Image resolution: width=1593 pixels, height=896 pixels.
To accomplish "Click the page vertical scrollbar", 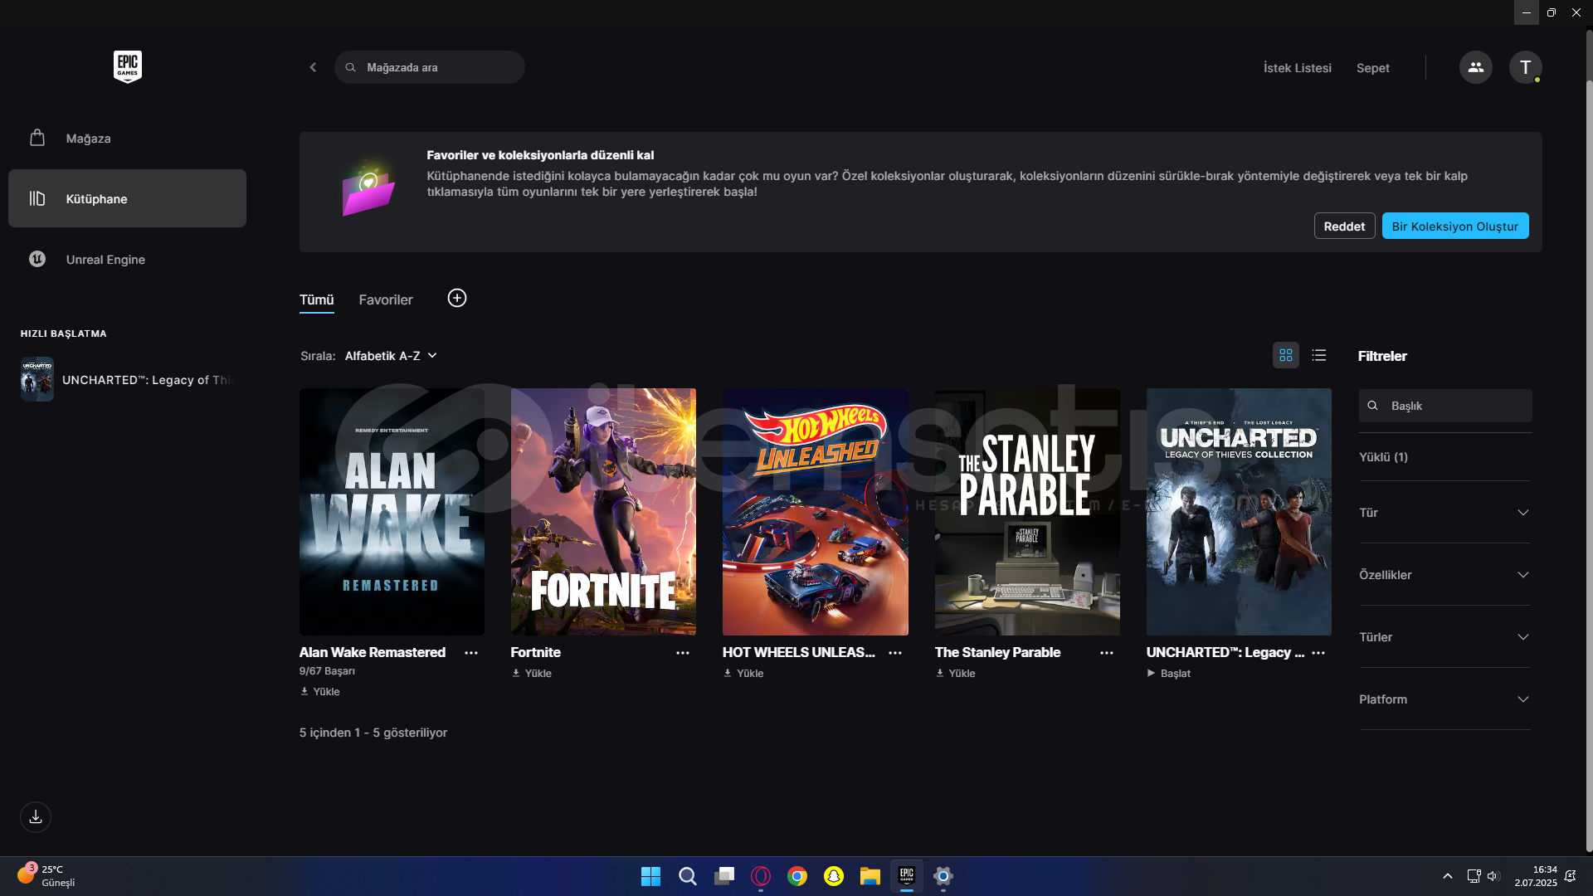I will pos(1588,465).
